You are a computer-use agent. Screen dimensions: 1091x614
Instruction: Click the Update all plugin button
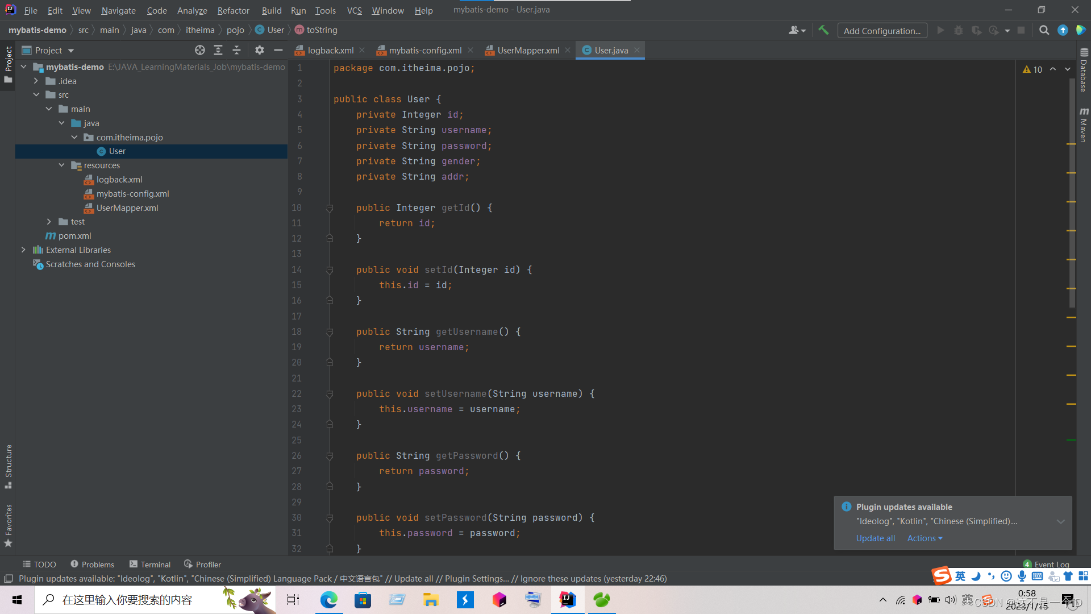pyautogui.click(x=875, y=537)
